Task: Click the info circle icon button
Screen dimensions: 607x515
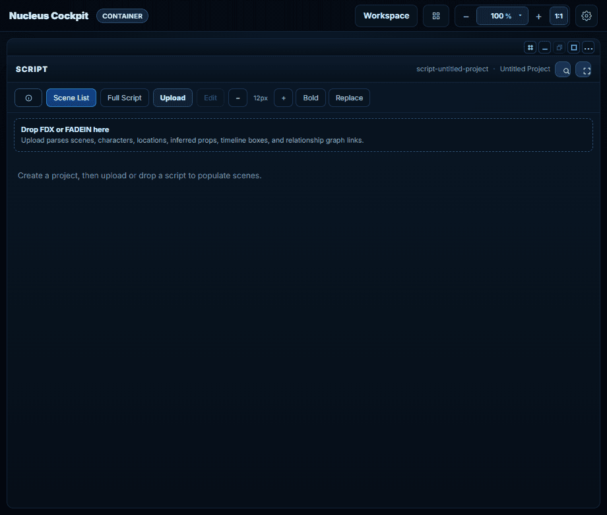Action: click(x=28, y=98)
